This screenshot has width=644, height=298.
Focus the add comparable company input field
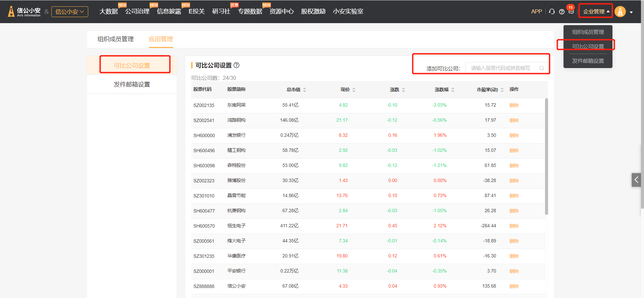[506, 68]
